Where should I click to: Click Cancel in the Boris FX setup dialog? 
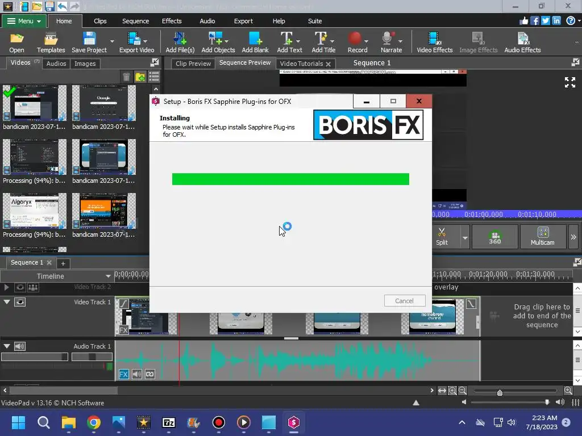[405, 301]
